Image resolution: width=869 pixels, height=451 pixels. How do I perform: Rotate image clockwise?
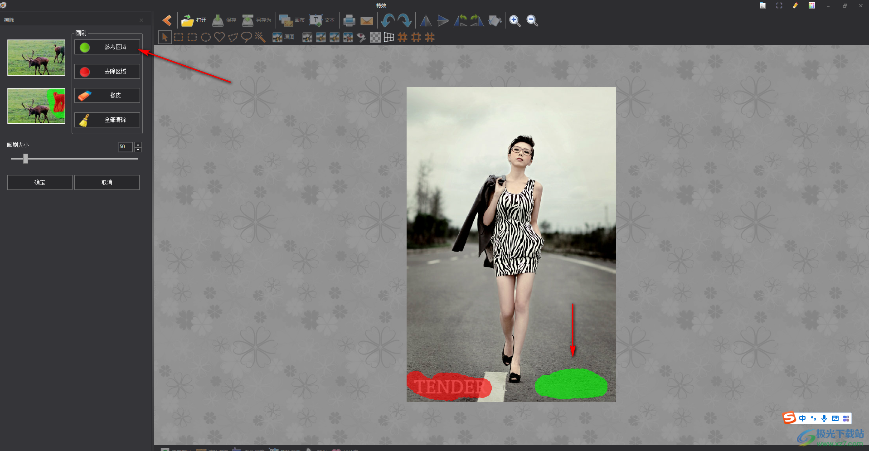click(477, 20)
